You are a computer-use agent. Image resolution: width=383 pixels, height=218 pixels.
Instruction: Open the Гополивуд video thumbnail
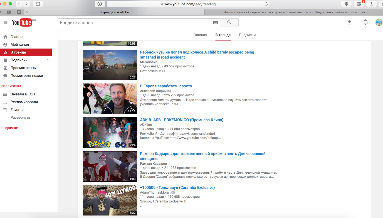click(x=110, y=200)
